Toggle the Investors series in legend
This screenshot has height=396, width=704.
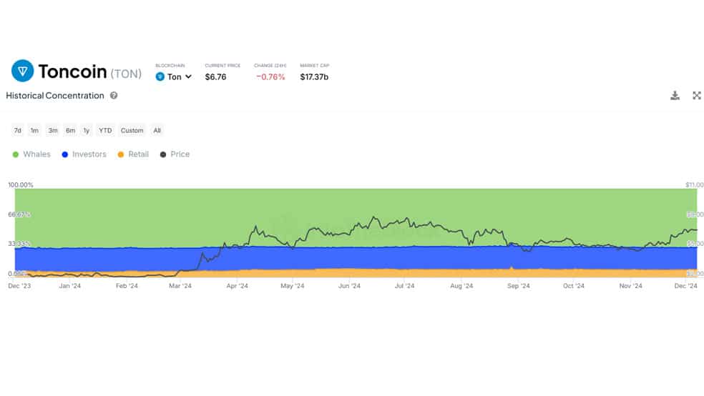point(84,154)
